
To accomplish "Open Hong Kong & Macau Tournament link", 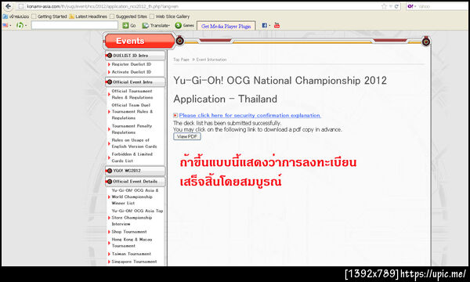I will (132, 243).
